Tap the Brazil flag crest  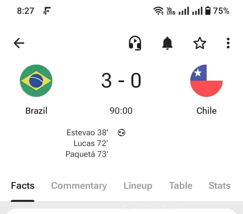click(36, 81)
